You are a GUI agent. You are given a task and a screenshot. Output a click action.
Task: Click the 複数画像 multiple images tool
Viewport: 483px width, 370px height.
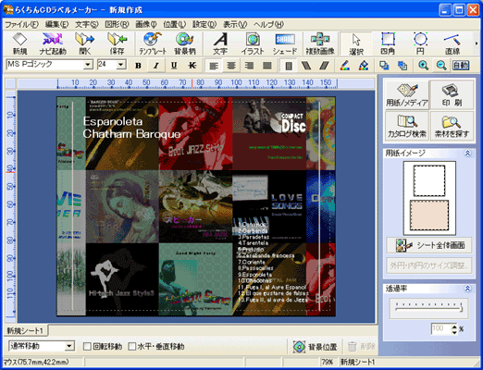pyautogui.click(x=320, y=43)
